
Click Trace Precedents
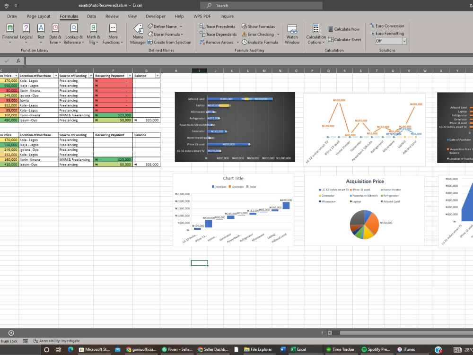coord(217,26)
